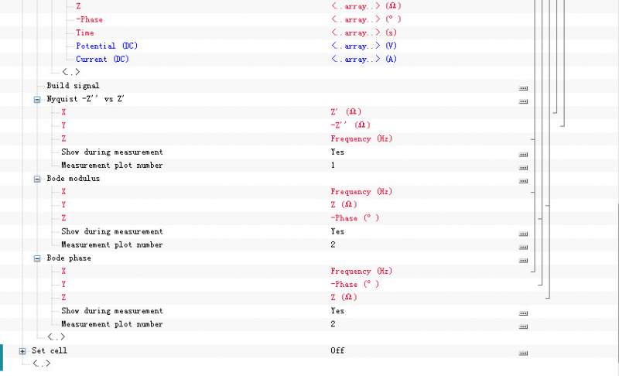This screenshot has width=619, height=376.
Task: Select the Potential (DC) parameter
Action: pyautogui.click(x=107, y=46)
